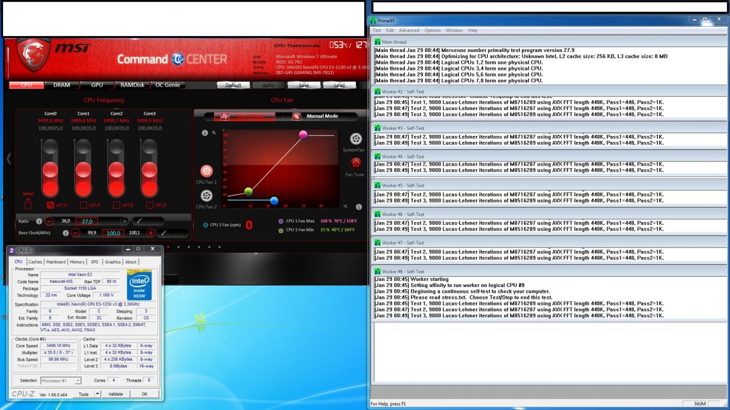Show info for fan percent axis

[x=205, y=133]
